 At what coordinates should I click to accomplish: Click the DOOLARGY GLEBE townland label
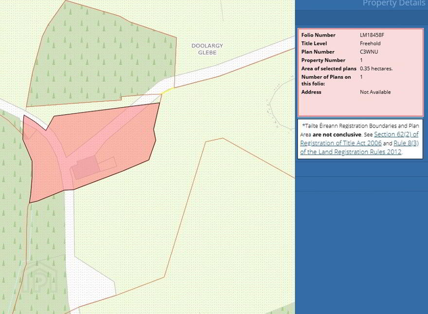pos(207,49)
